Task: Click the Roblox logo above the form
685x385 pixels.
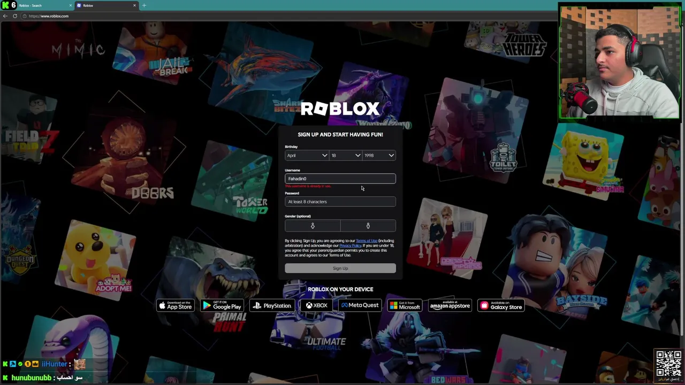Action: coord(340,109)
